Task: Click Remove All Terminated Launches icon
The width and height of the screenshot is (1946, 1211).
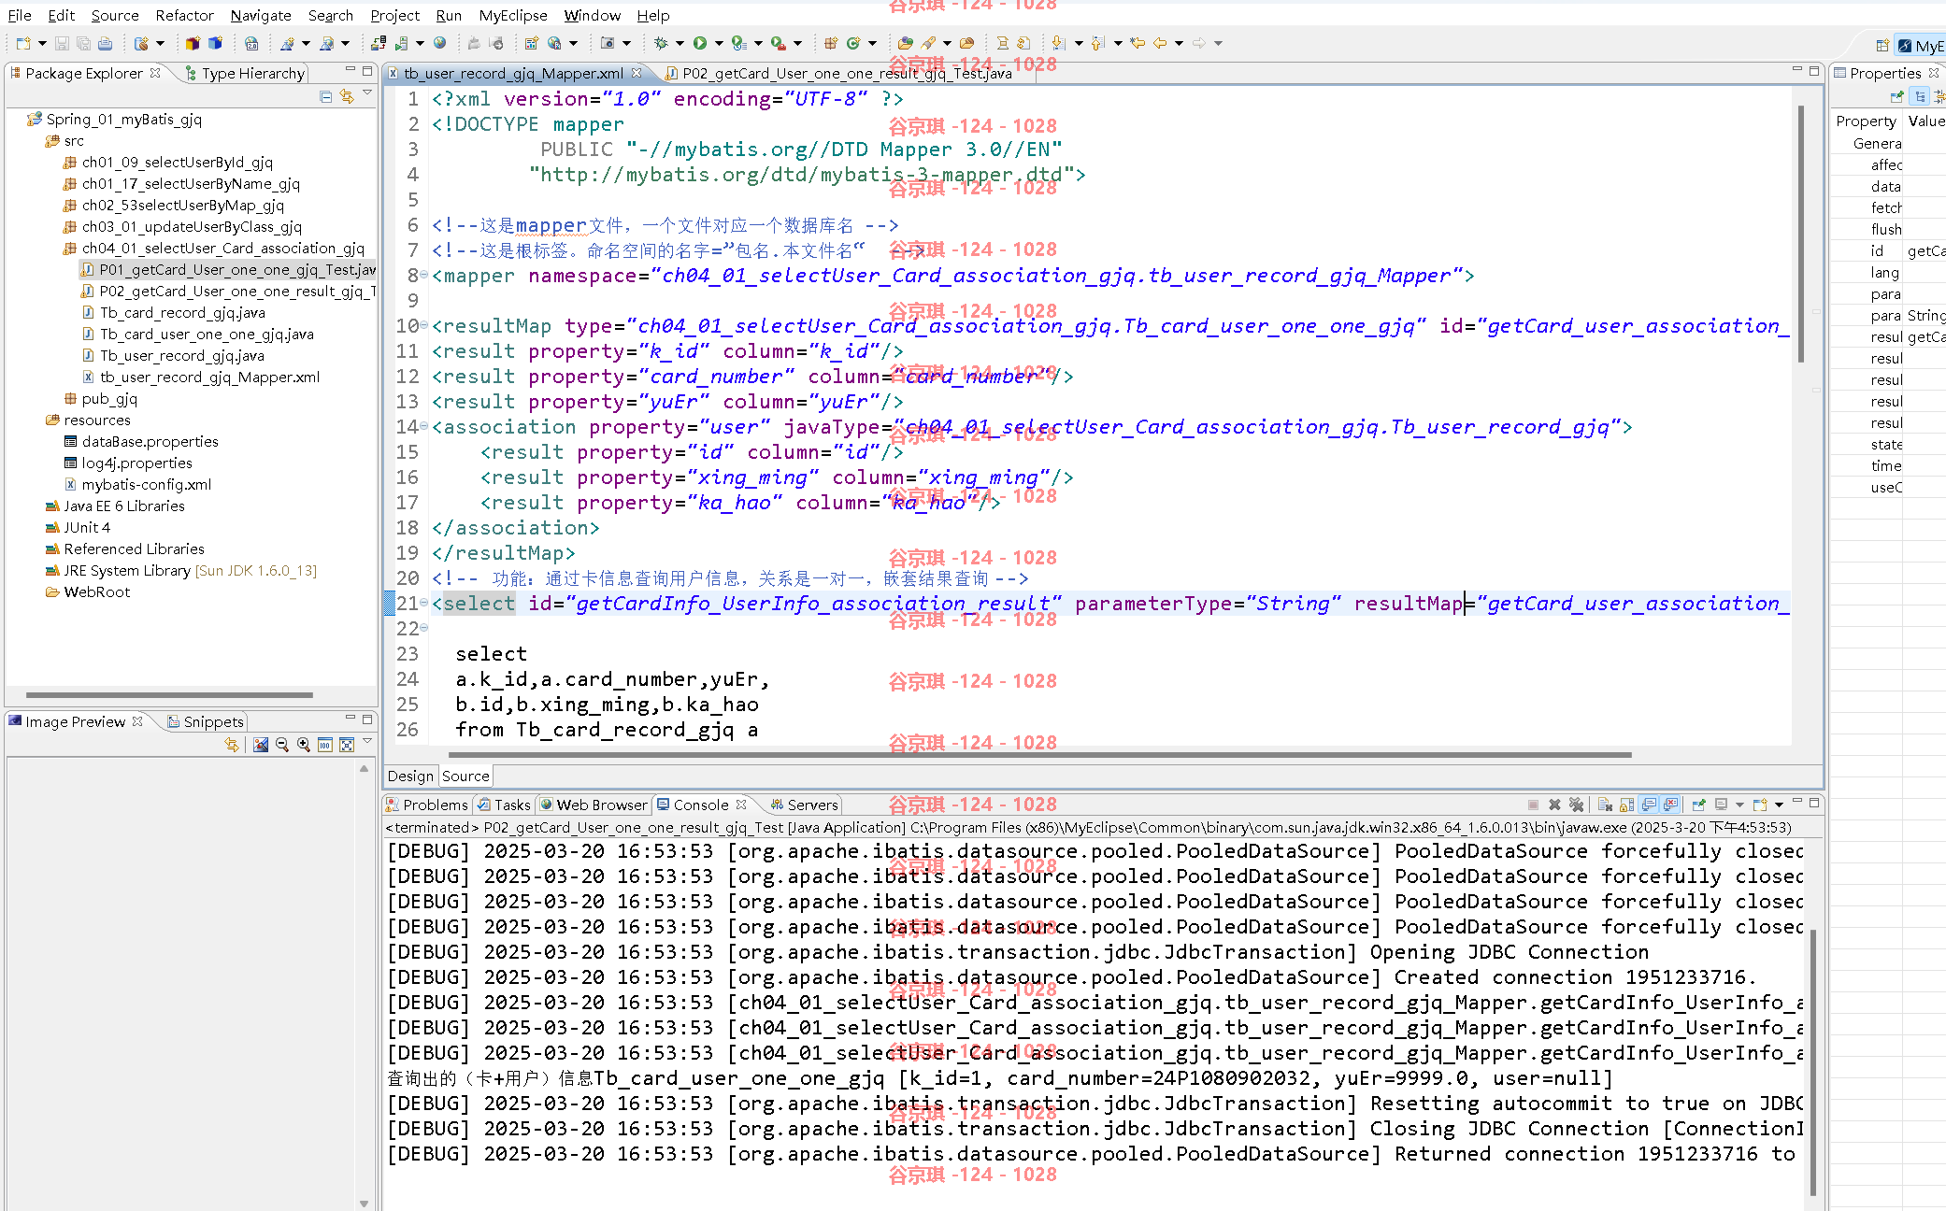Action: pyautogui.click(x=1577, y=805)
